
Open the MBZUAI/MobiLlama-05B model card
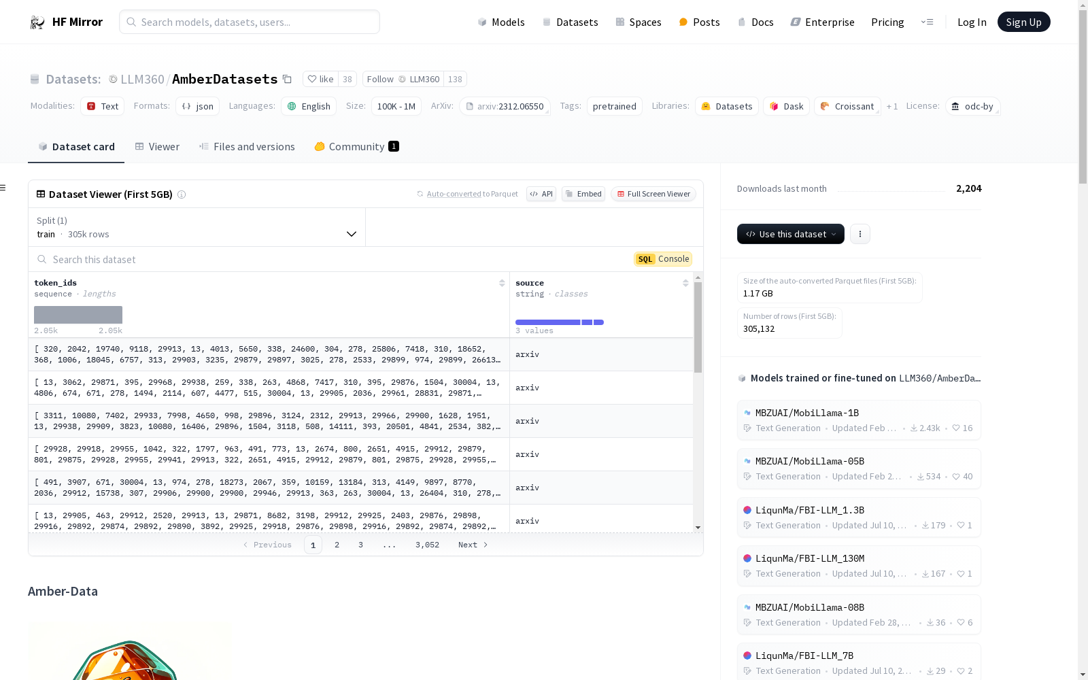coord(859,469)
